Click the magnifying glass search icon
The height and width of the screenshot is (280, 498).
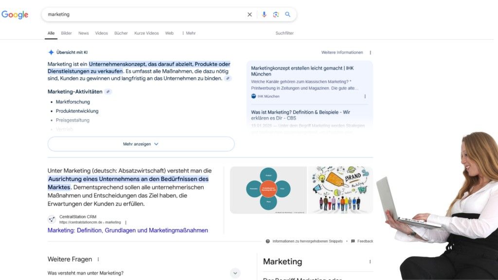click(x=288, y=15)
